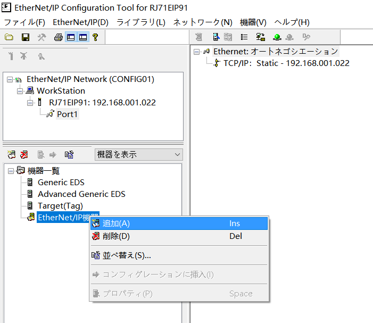Open the ヘルプ(H) menu
The image size is (373, 323).
click(292, 22)
